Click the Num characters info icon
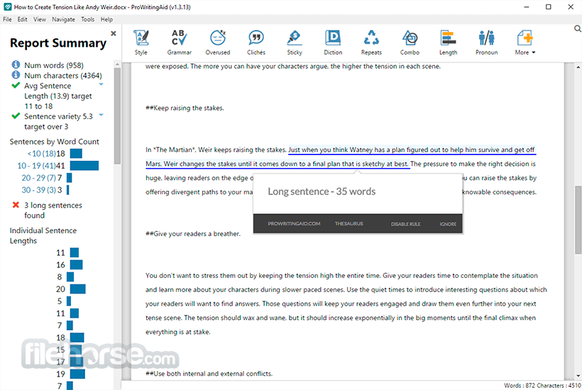The height and width of the screenshot is (390, 582). (16, 75)
